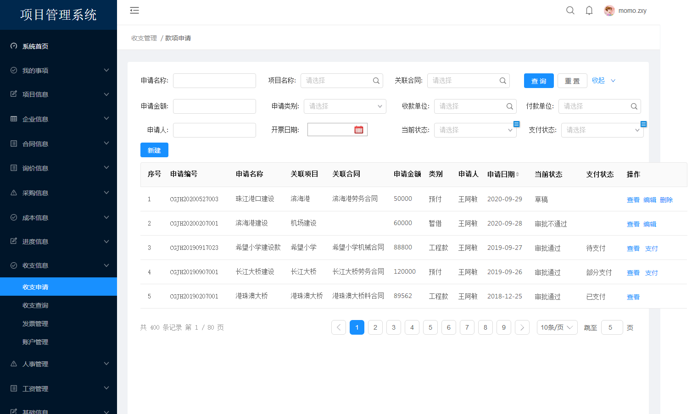The height and width of the screenshot is (414, 692).
Task: Click the momo.zxy user avatar
Action: 609,11
